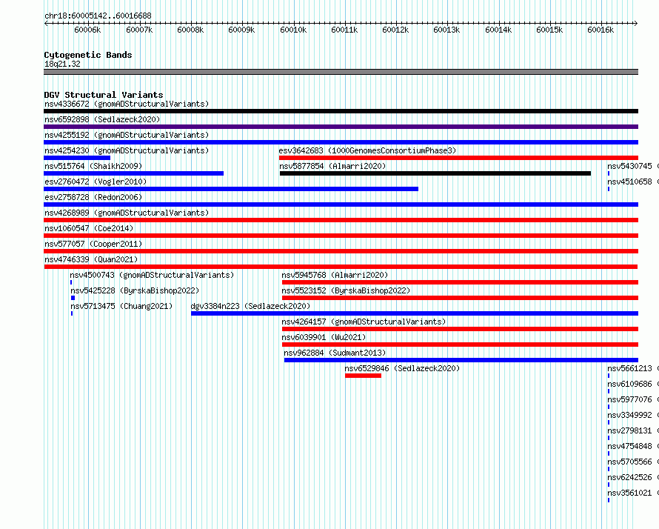Open nsv4500743 (gnomADStructuralVariants) label
659x529 pixels.
[x=152, y=275]
